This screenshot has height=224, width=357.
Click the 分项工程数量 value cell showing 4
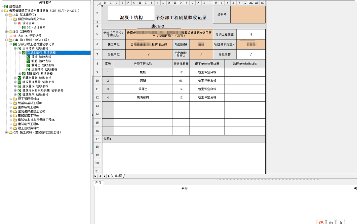tap(251, 35)
